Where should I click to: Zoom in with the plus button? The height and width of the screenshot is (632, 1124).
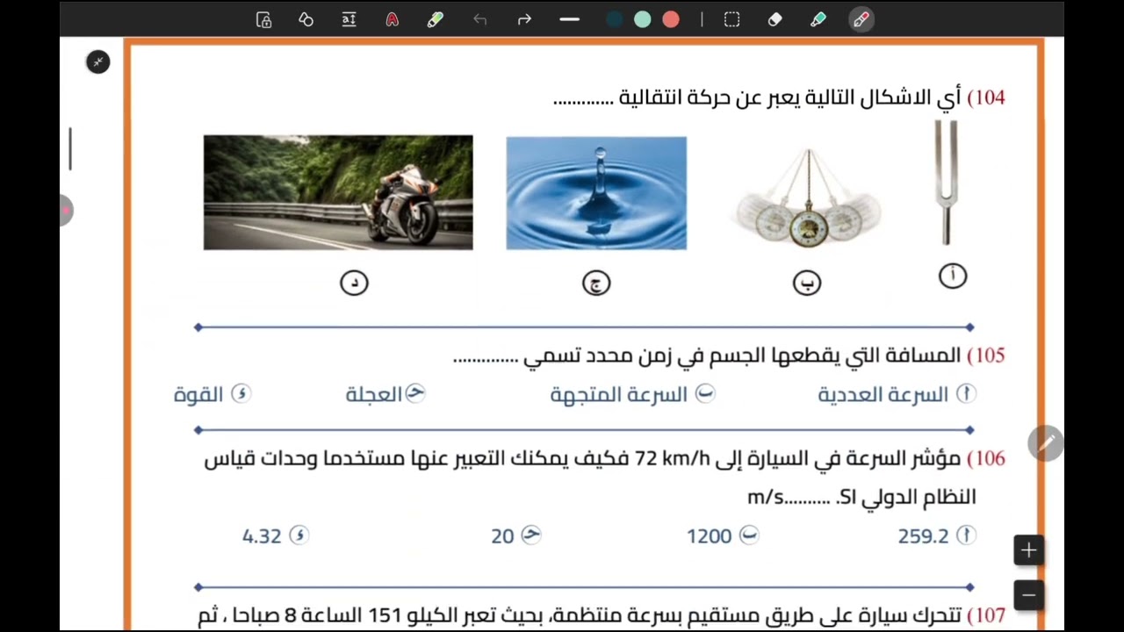pyautogui.click(x=1028, y=550)
